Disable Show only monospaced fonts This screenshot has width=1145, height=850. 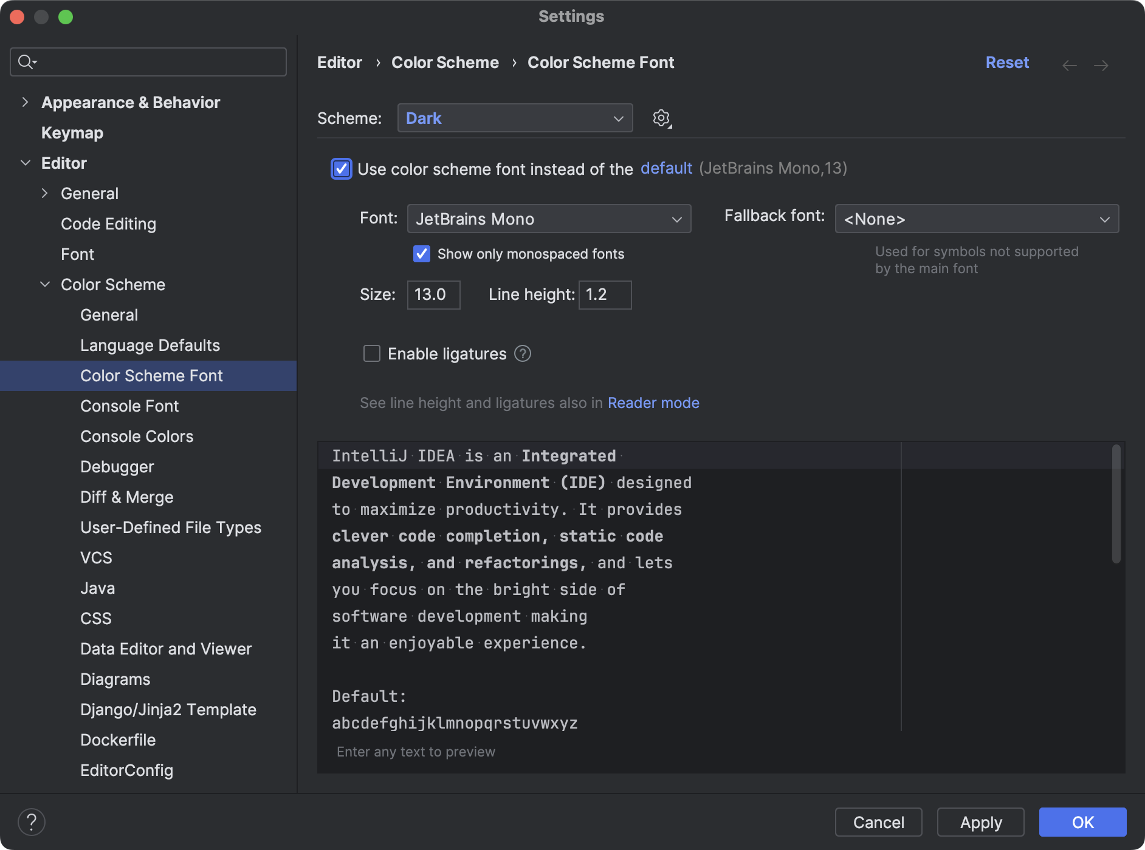(x=422, y=254)
